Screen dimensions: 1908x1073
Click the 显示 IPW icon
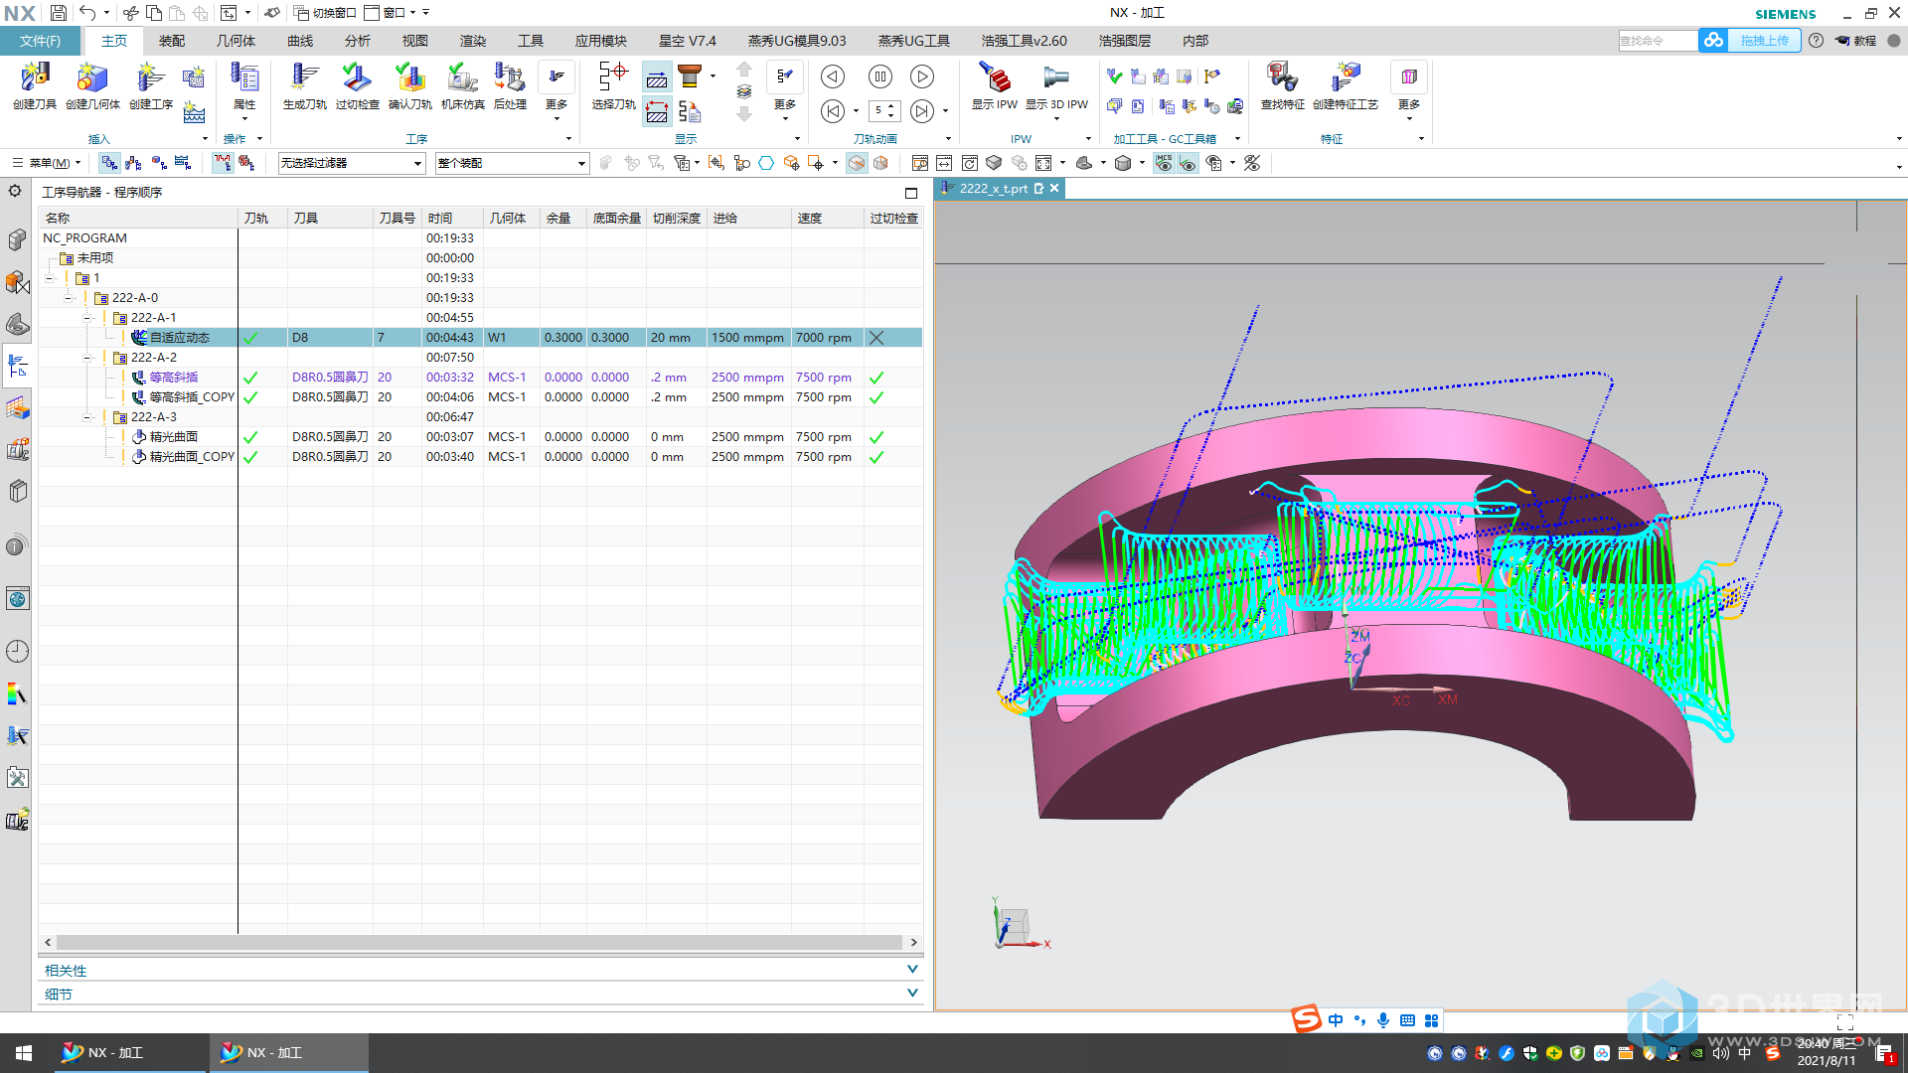tap(995, 85)
